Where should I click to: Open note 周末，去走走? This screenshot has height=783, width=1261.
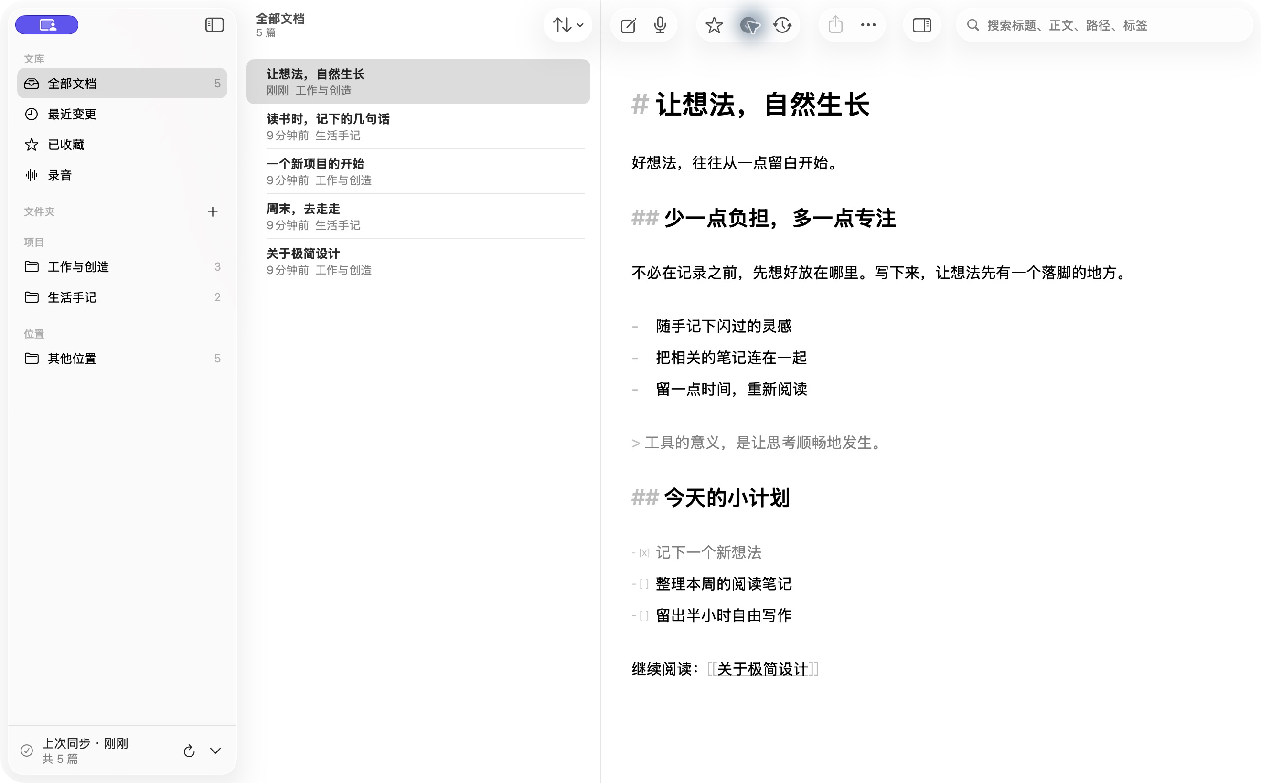[418, 216]
